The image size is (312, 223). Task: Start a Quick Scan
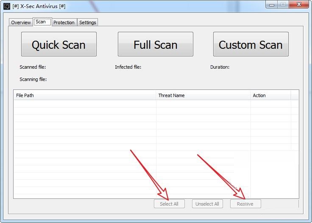tap(59, 44)
